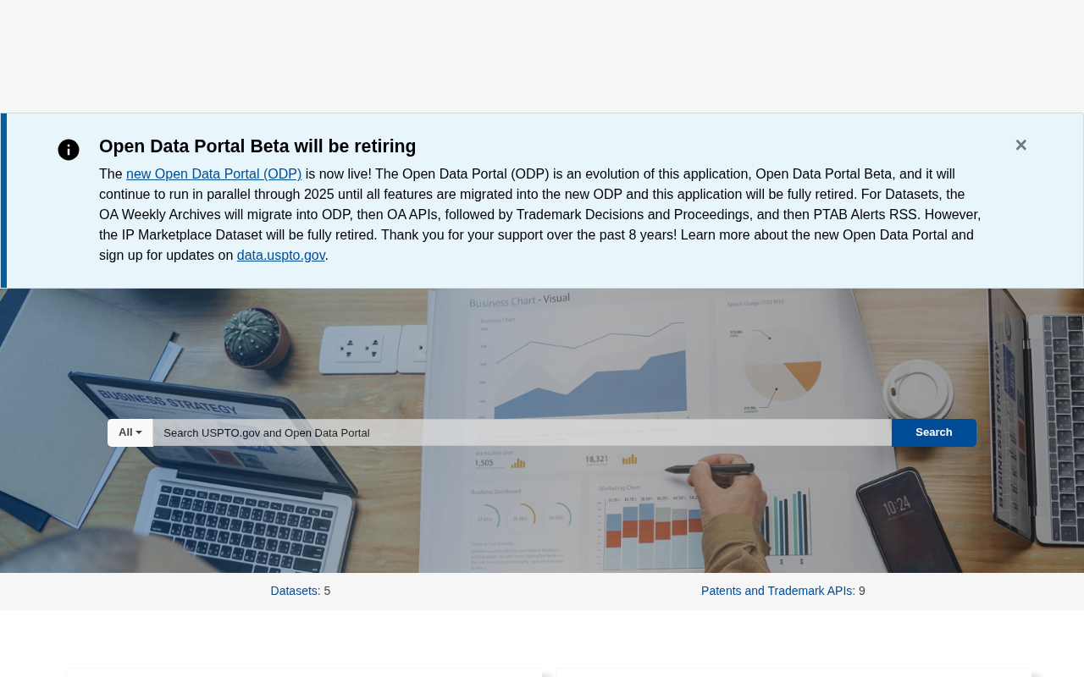
Task: Focus the Search USPTO.gov input field
Action: 522,432
